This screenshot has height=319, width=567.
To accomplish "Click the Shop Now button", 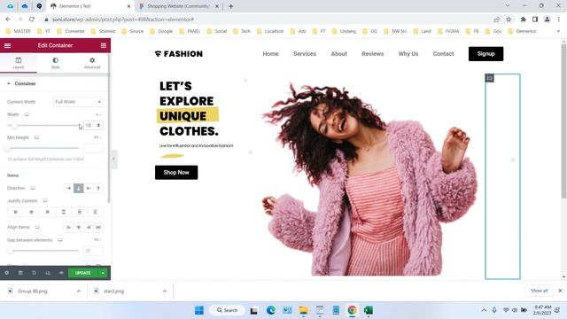I will tap(176, 173).
